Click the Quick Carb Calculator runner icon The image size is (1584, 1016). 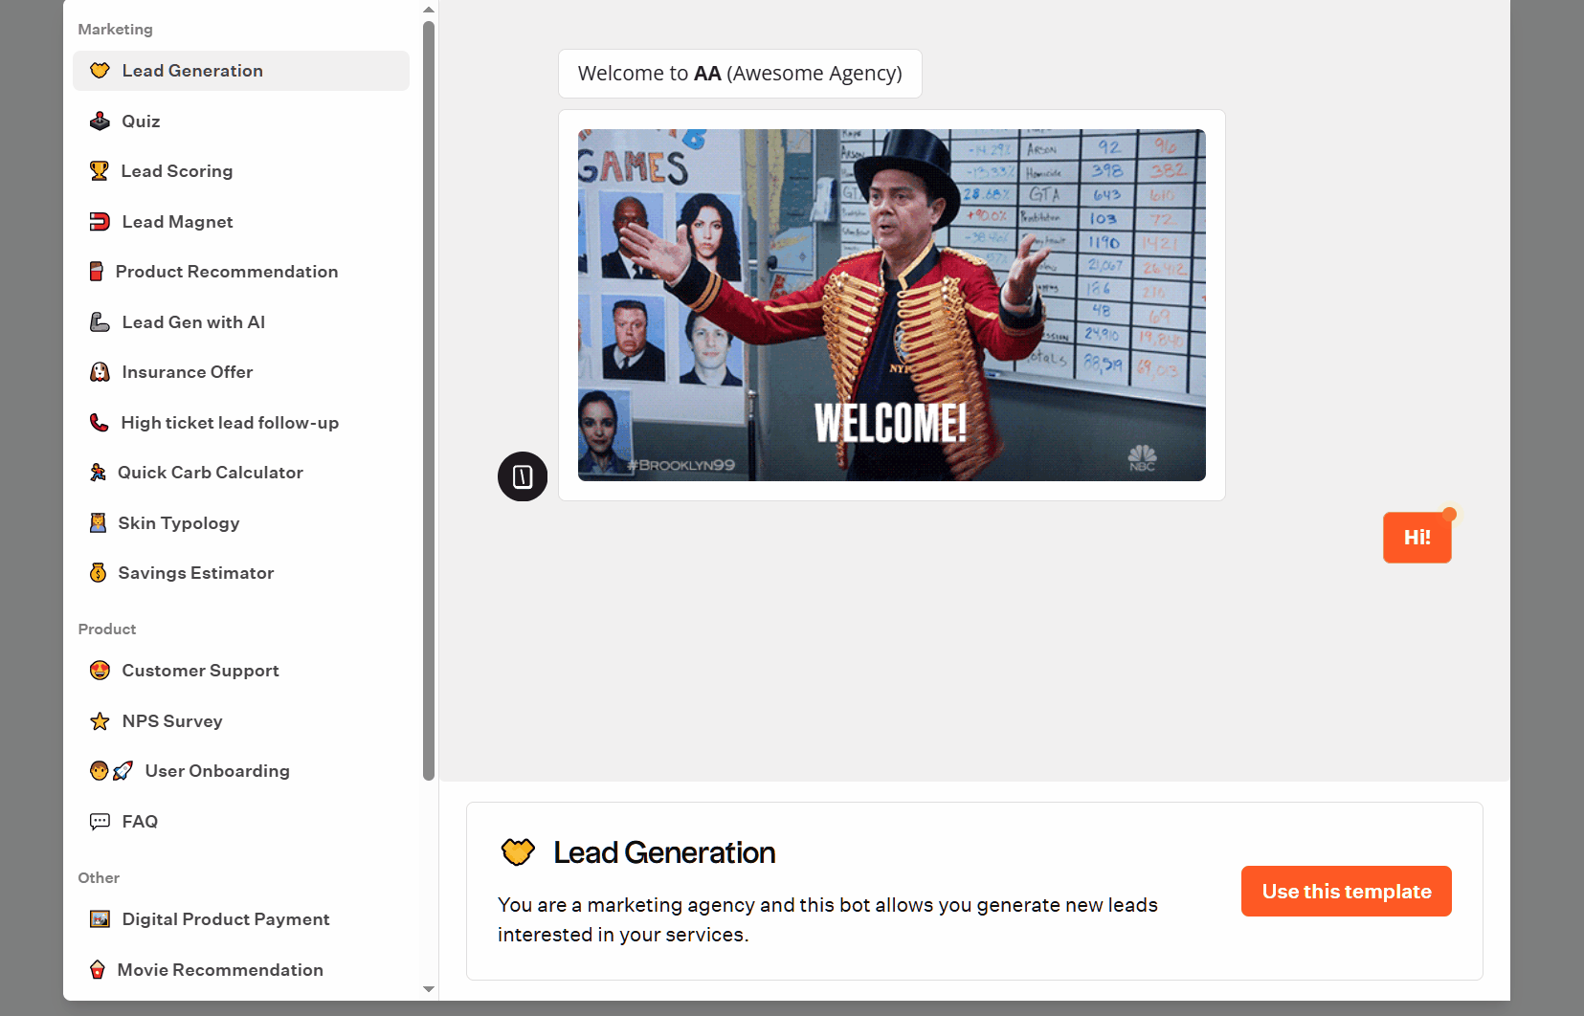pyautogui.click(x=98, y=473)
